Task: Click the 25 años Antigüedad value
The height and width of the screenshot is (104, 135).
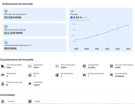Action: (92, 67)
